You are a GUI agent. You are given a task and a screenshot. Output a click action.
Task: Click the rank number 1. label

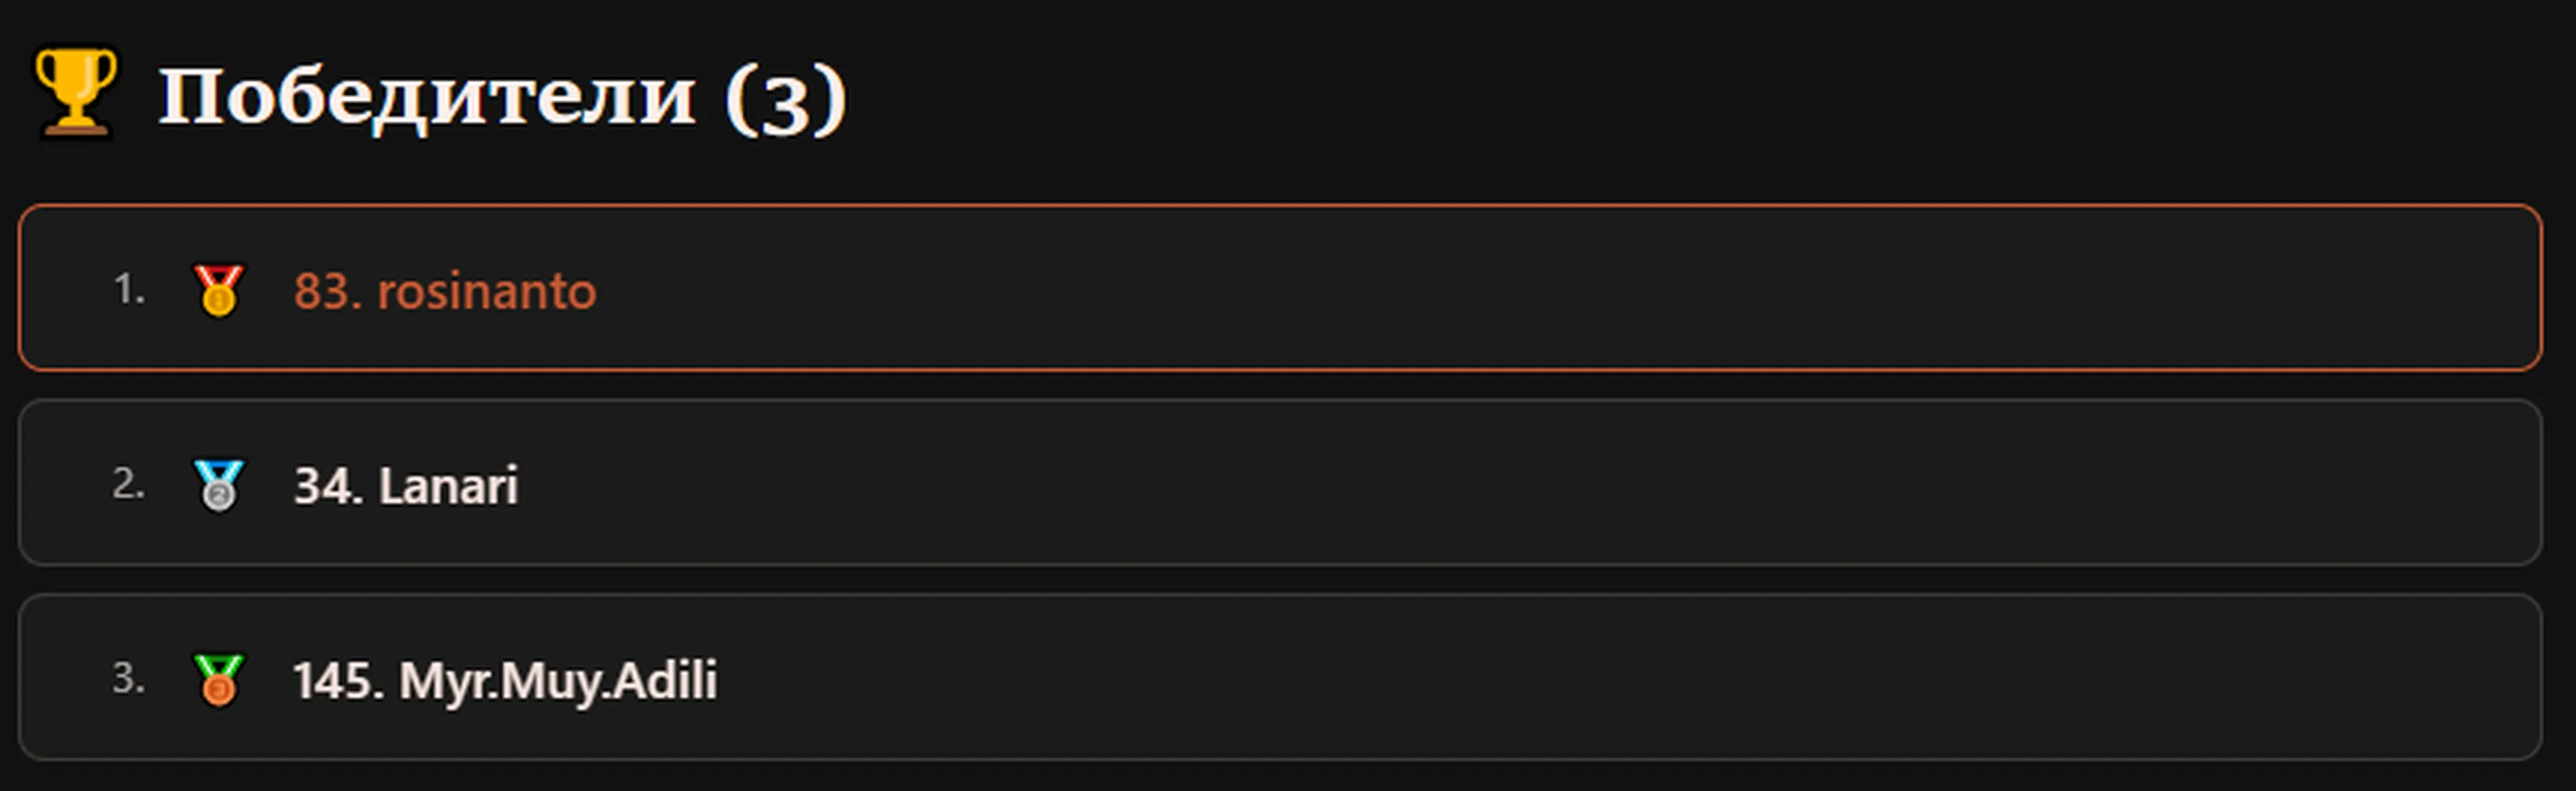tap(129, 289)
